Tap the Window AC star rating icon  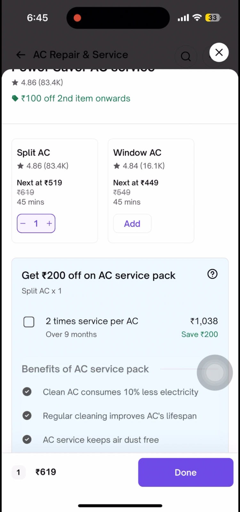click(117, 166)
